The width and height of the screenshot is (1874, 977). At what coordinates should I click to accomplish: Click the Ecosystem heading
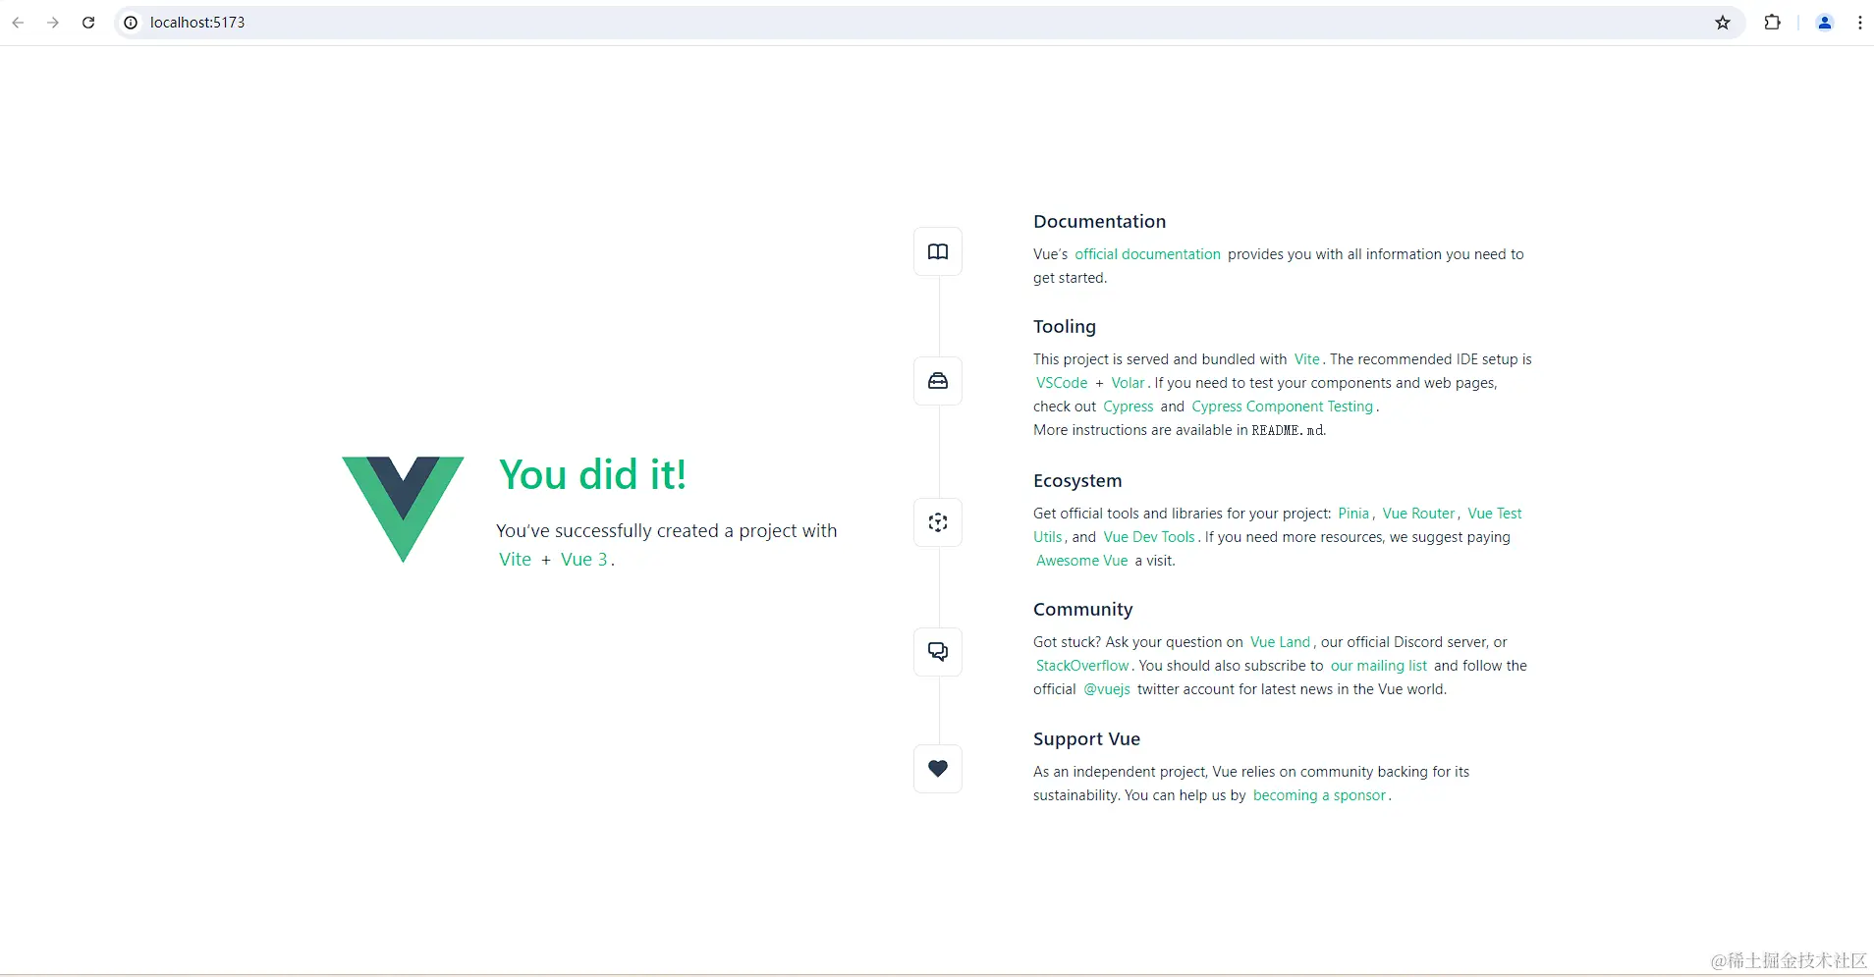1077,481
